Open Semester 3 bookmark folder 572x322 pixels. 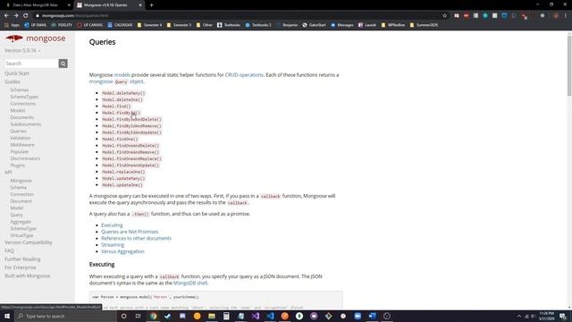coord(179,25)
